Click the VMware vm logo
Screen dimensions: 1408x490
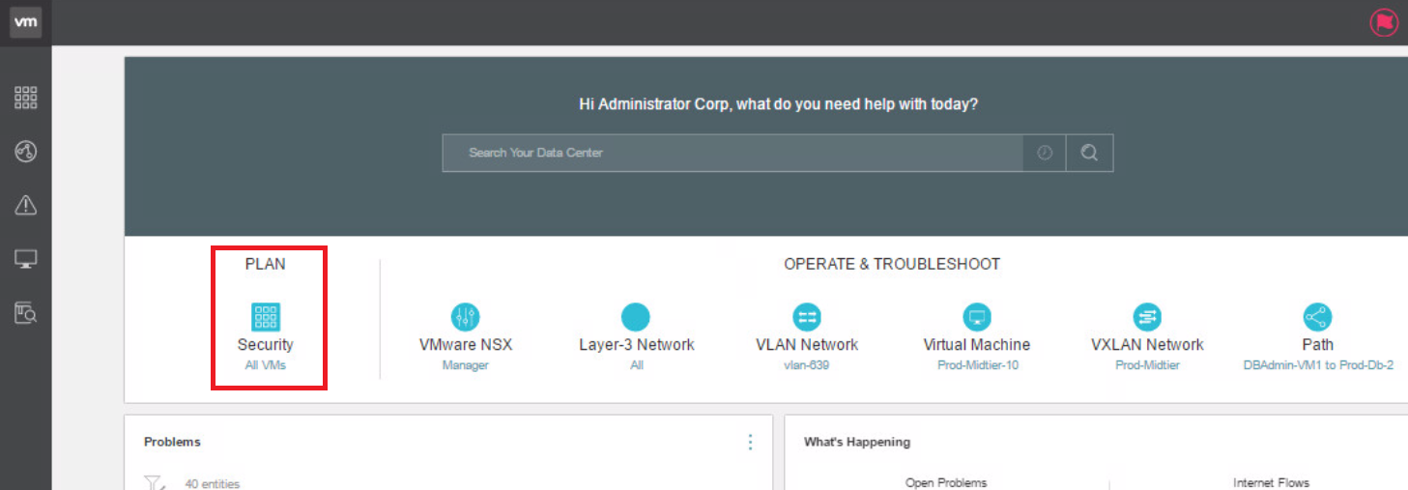[25, 22]
